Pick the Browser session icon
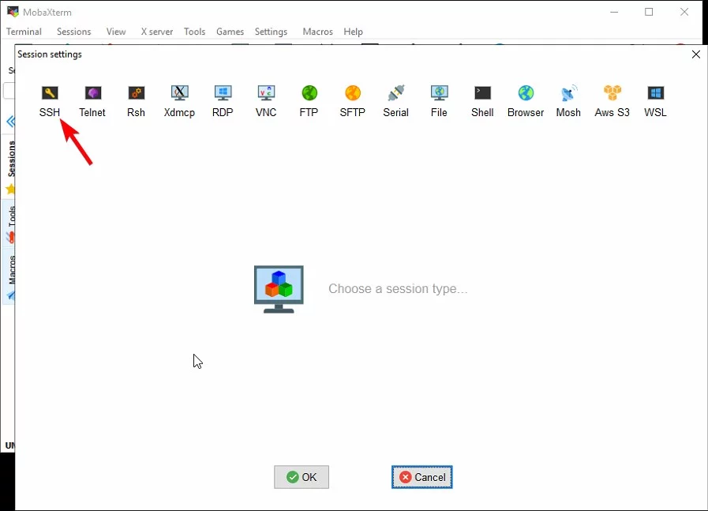The width and height of the screenshot is (708, 511). click(x=526, y=101)
